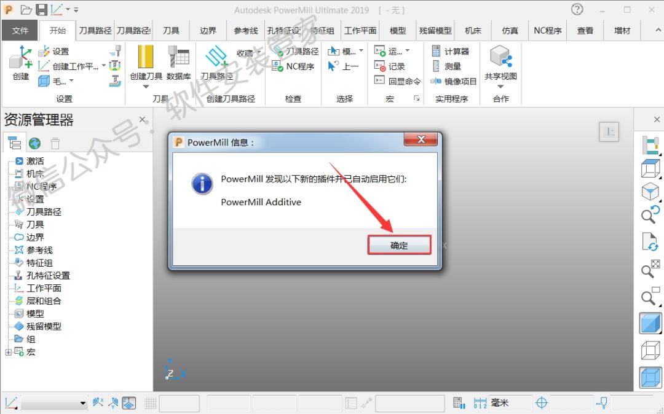Open the 数据库 tool database
This screenshot has width=664, height=414.
178,62
